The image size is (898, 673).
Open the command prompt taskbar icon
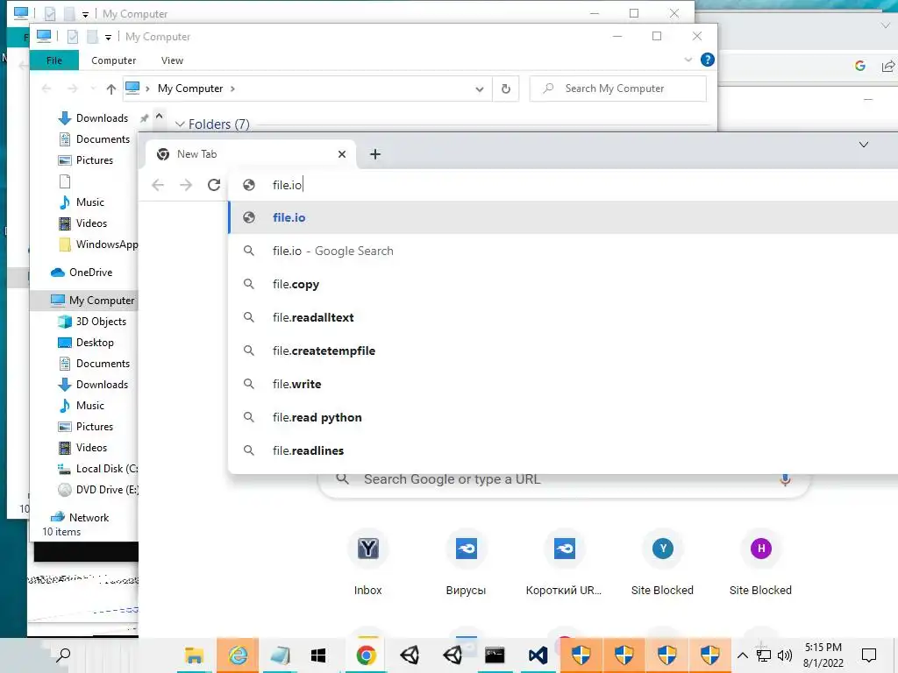(495, 655)
